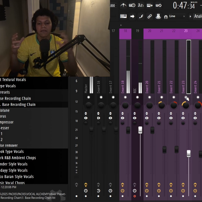Image resolution: width=202 pixels, height=202 pixels.
Task: Click the Insert 22 pan knob
Action: tap(174, 105)
